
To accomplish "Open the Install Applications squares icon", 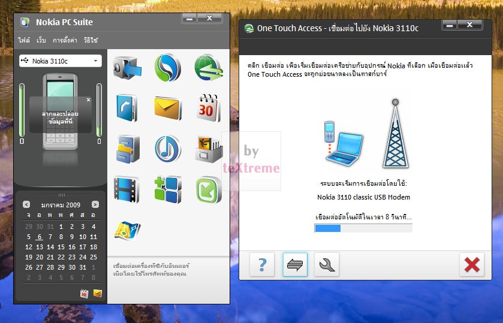I will click(x=168, y=189).
